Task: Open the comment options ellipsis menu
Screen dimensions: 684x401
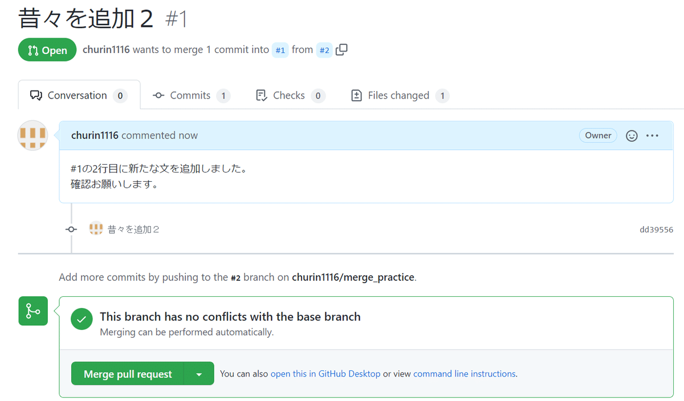Action: (653, 136)
